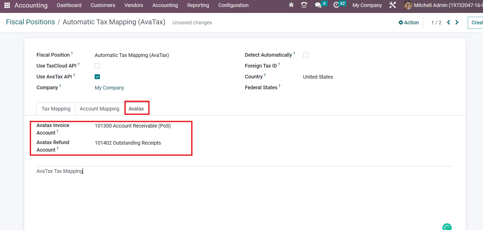Show help tooltip for Use TaxCloud API
The width and height of the screenshot is (483, 230).
coord(79,64)
